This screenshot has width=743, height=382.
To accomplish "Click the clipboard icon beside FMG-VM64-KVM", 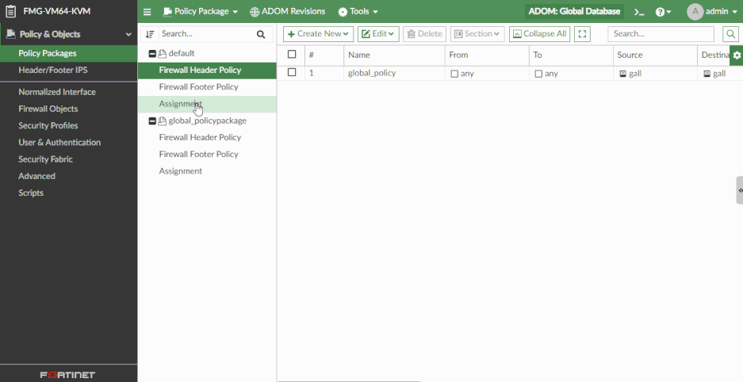I will (x=10, y=11).
